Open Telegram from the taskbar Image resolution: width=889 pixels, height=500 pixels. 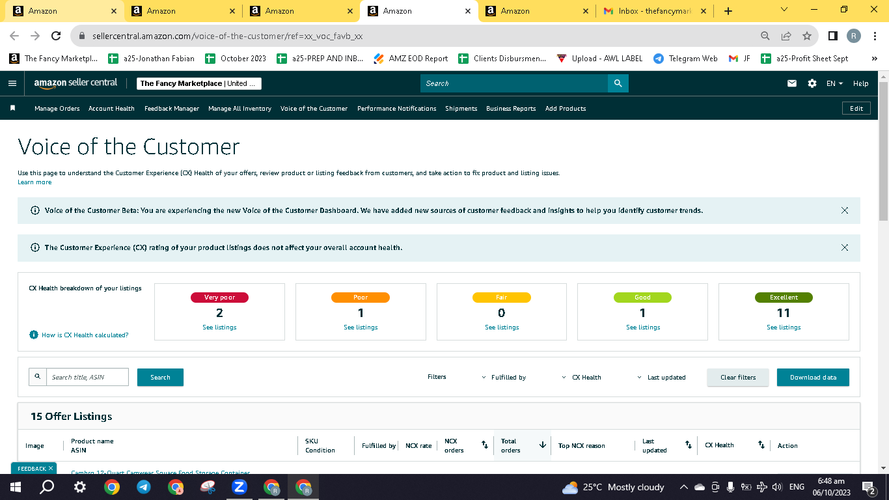click(143, 487)
